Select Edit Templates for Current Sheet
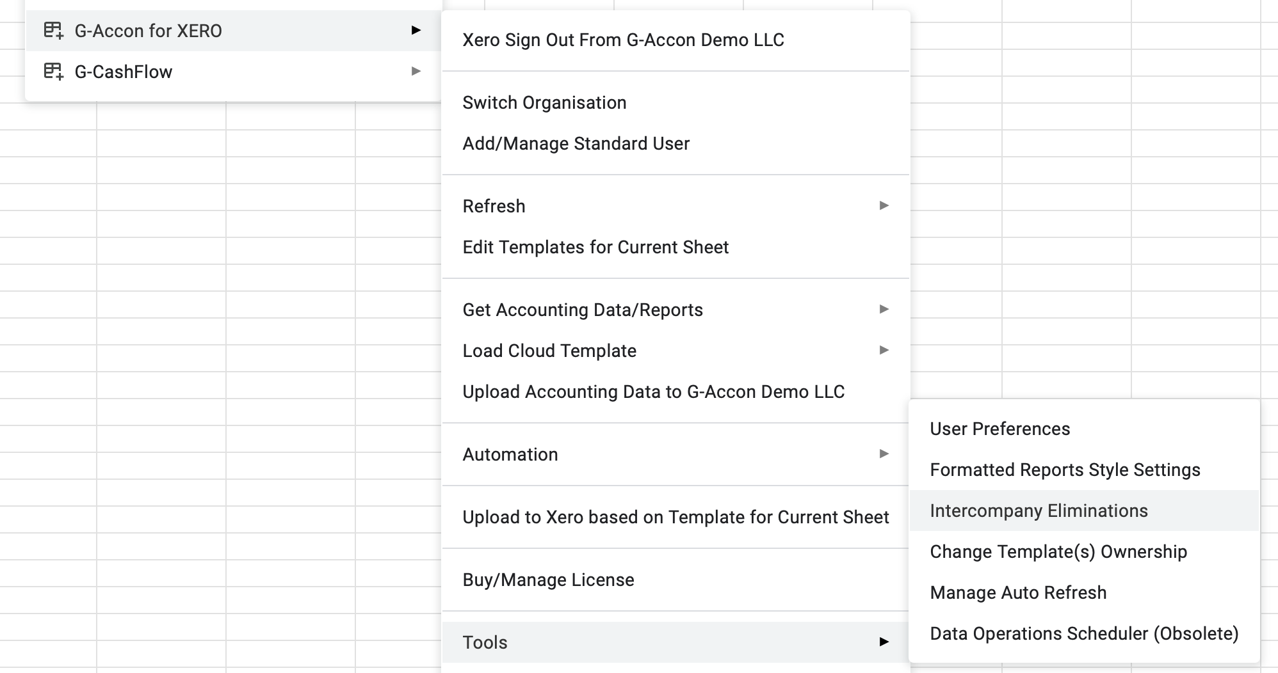 click(675, 247)
